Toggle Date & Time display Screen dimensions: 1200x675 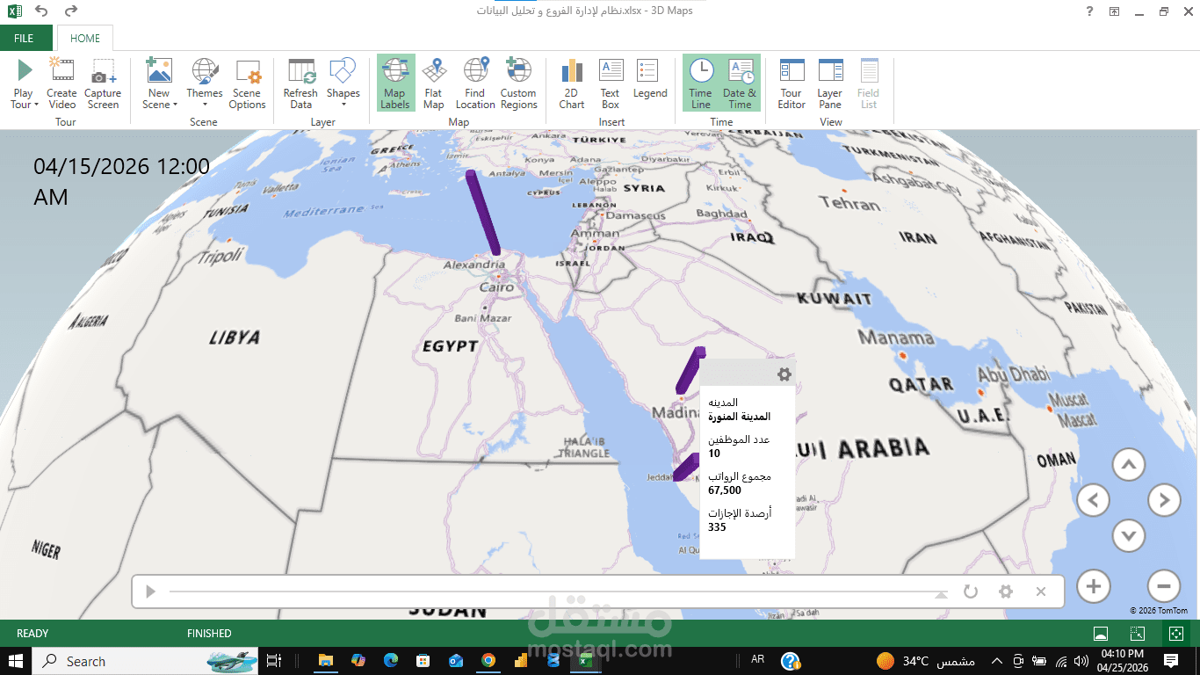coord(740,83)
